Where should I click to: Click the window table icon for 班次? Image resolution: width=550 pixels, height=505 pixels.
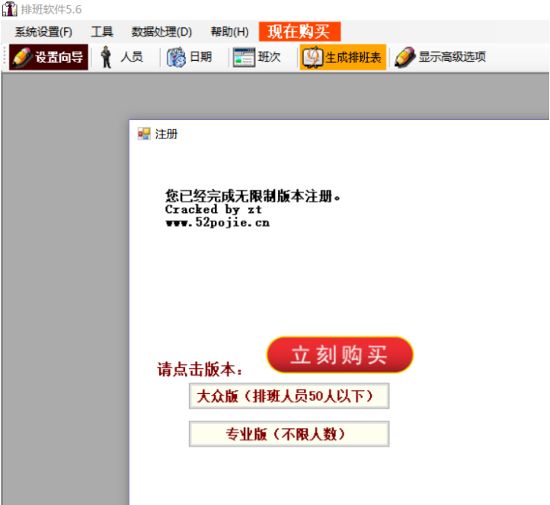pyautogui.click(x=244, y=57)
